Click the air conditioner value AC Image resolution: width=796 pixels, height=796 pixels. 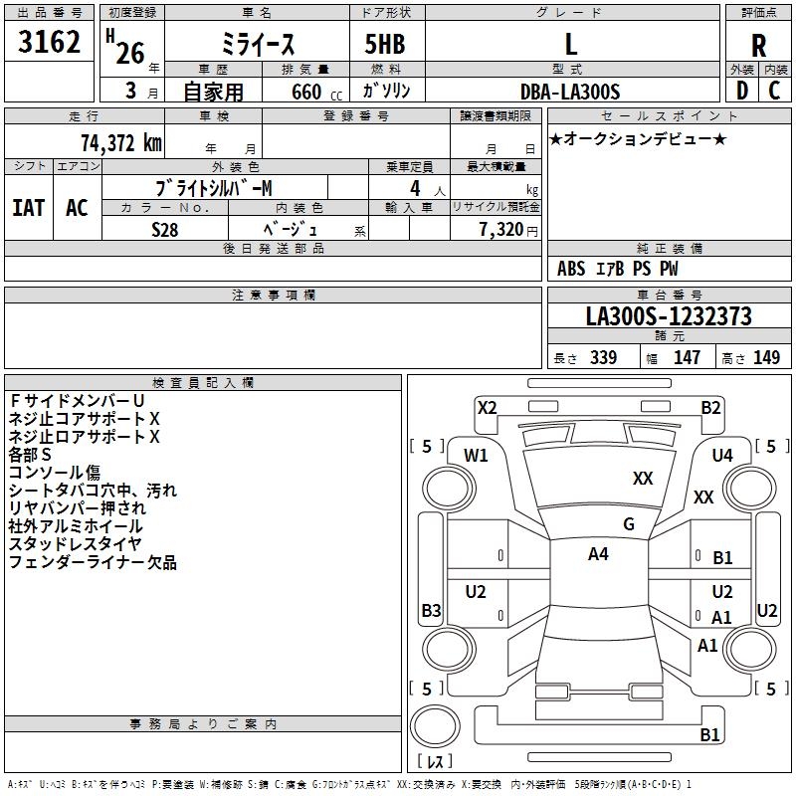77,208
